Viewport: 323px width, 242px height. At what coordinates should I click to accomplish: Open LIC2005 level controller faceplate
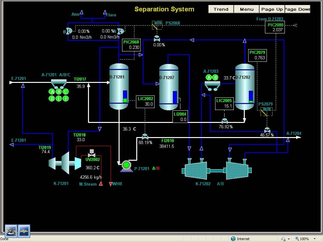pyautogui.click(x=224, y=104)
